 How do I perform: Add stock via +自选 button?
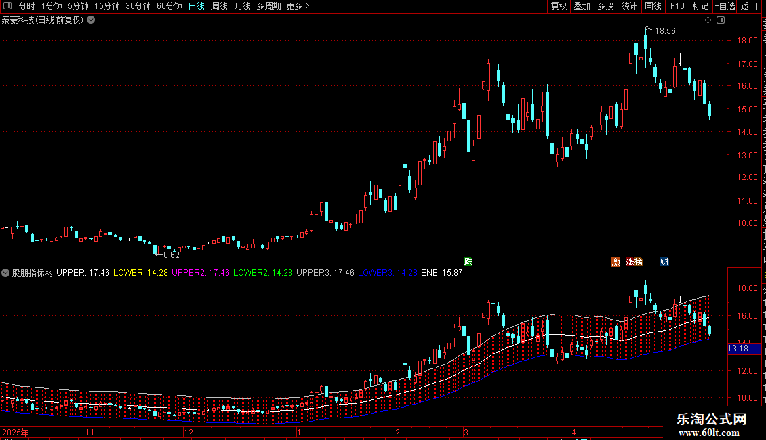point(725,6)
